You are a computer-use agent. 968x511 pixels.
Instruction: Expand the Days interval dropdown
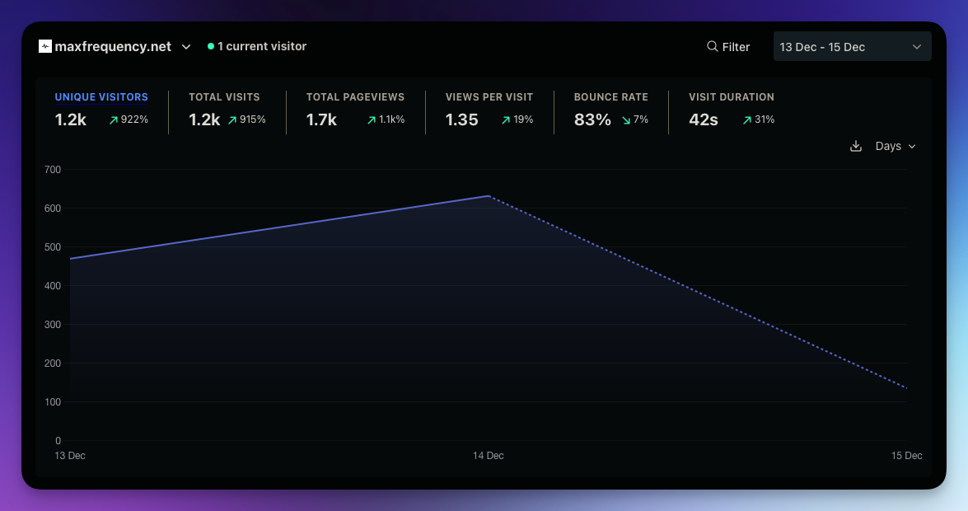click(x=896, y=146)
